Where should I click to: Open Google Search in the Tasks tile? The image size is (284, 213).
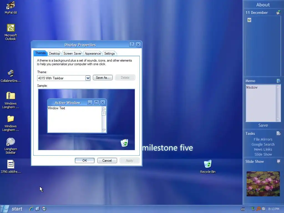(x=263, y=144)
